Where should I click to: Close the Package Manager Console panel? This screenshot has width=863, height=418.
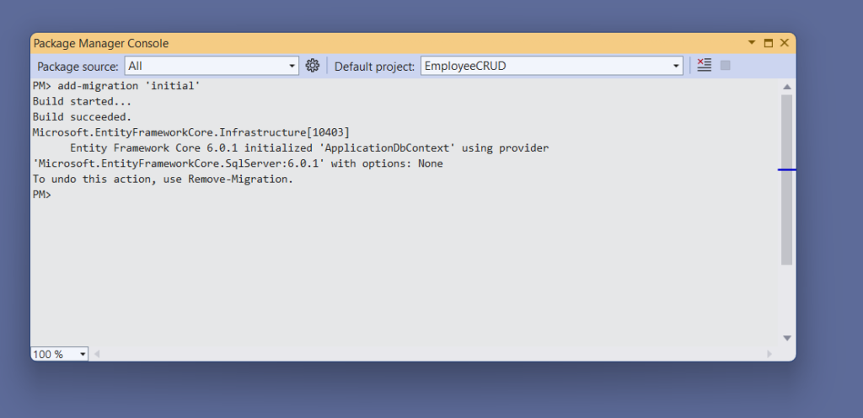pyautogui.click(x=784, y=43)
